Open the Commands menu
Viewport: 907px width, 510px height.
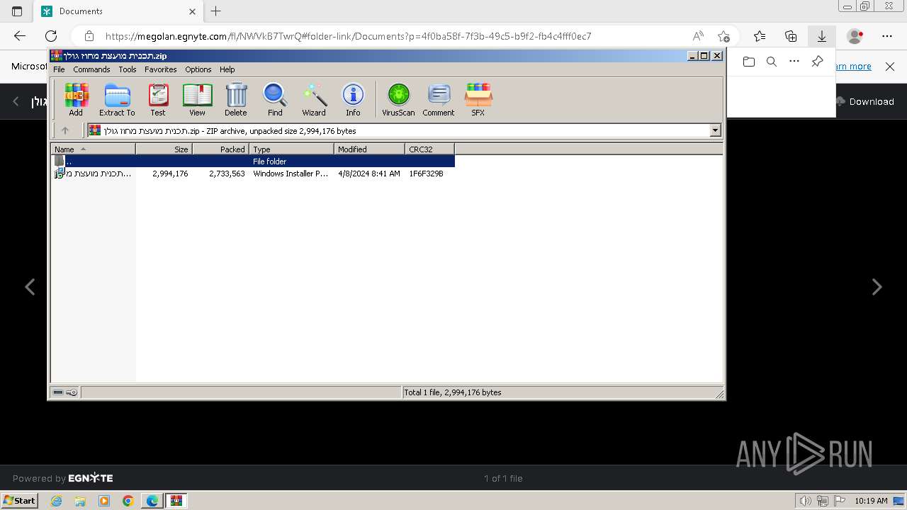pos(91,69)
